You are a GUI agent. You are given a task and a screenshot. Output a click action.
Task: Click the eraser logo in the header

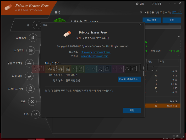click(8, 7)
